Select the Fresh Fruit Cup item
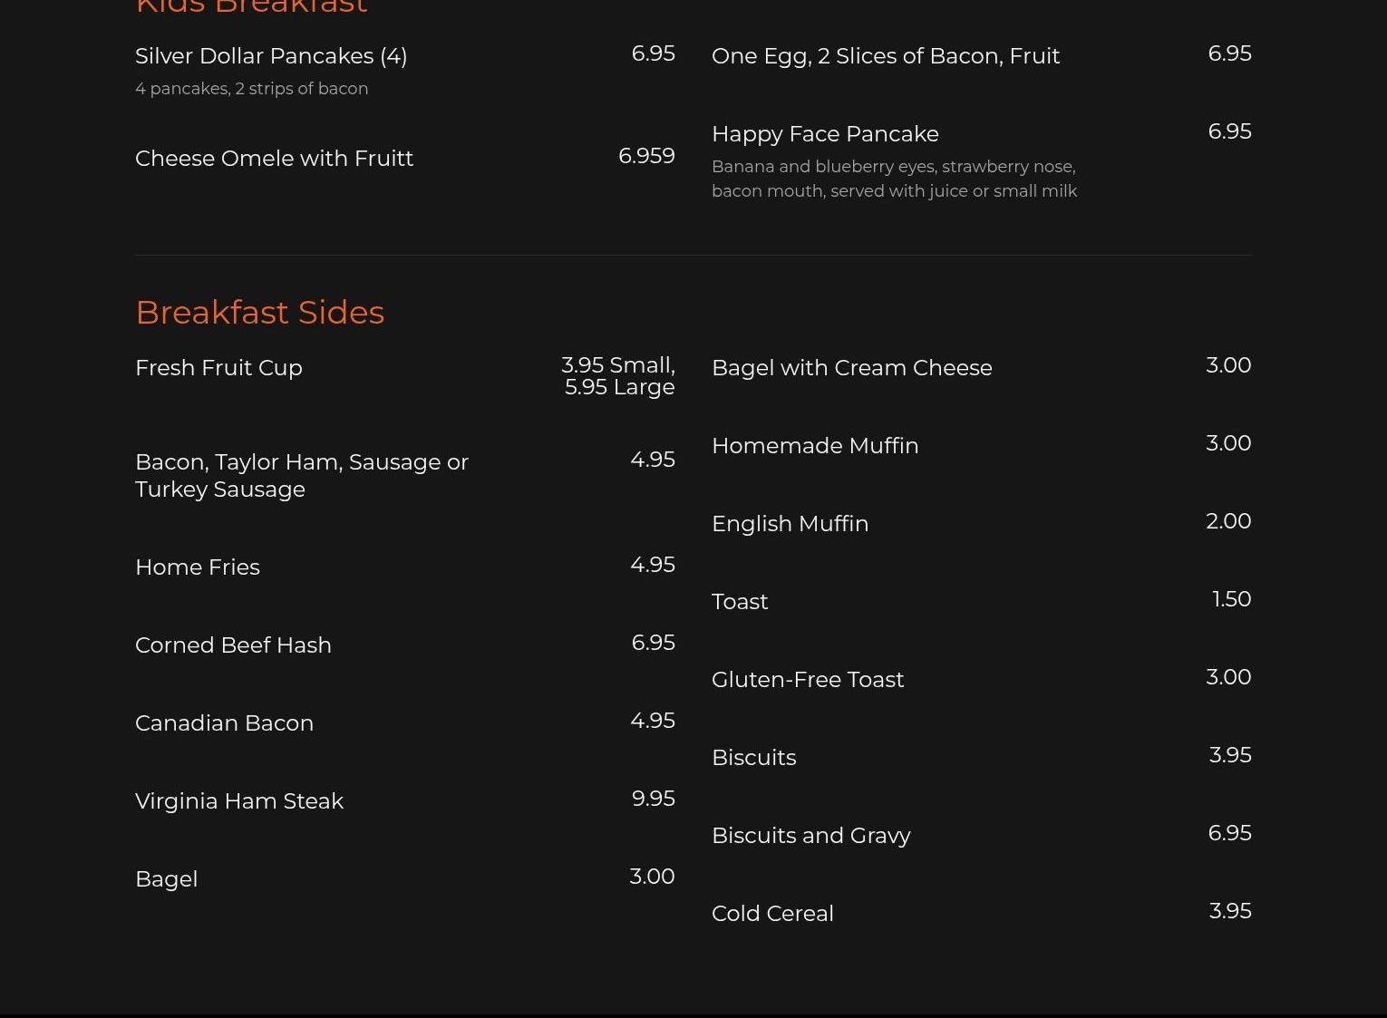This screenshot has height=1018, width=1387. pos(218,368)
